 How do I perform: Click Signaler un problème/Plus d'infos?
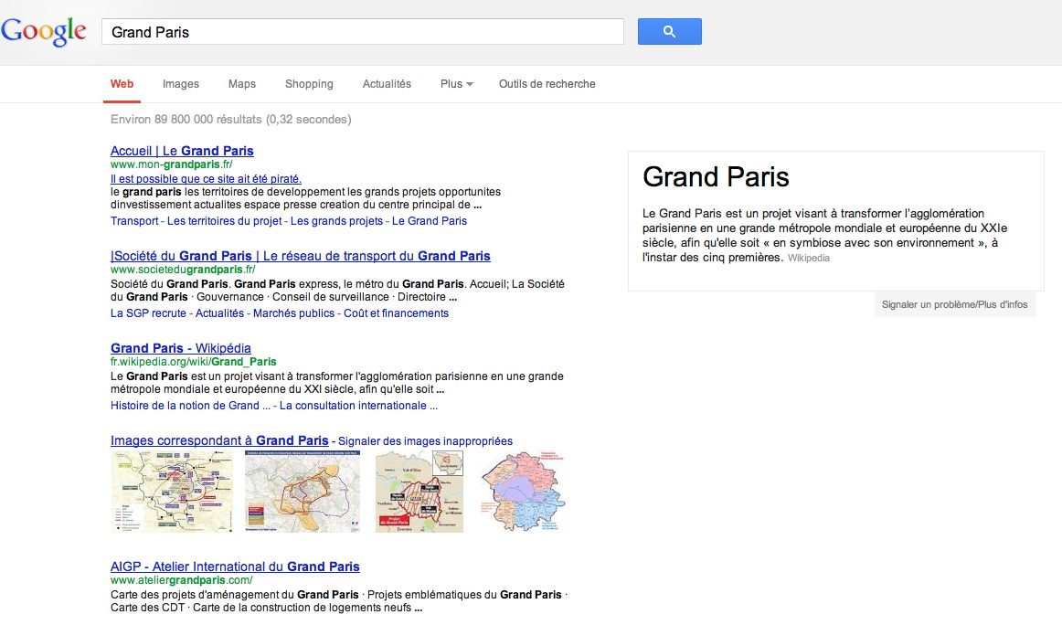click(x=954, y=304)
